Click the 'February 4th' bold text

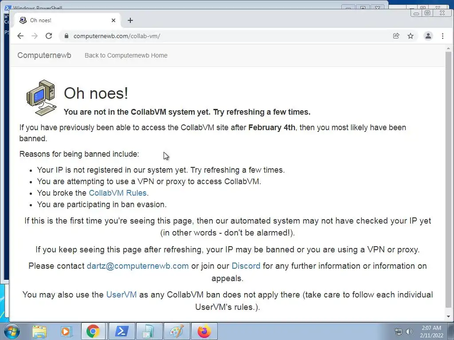[x=272, y=127]
